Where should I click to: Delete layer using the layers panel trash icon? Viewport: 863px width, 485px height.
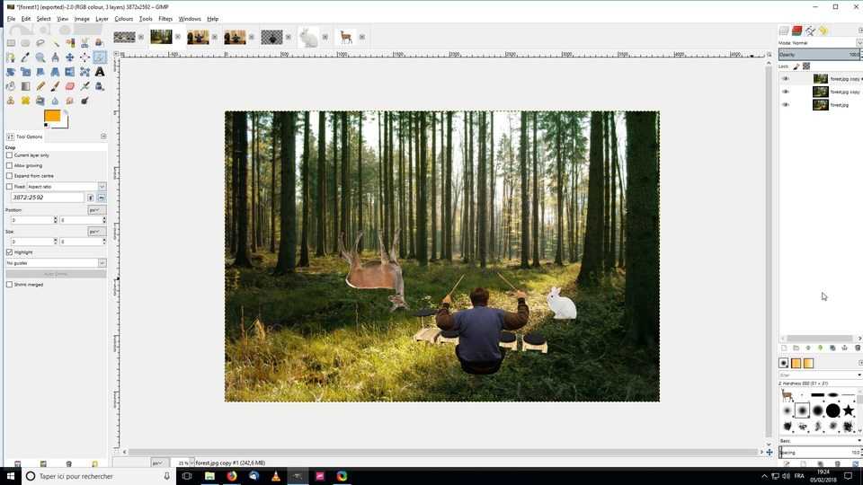tap(857, 348)
